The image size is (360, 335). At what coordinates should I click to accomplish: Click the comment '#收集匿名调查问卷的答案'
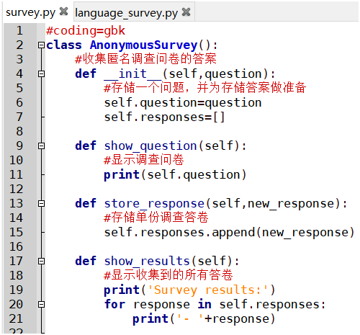[x=145, y=59]
